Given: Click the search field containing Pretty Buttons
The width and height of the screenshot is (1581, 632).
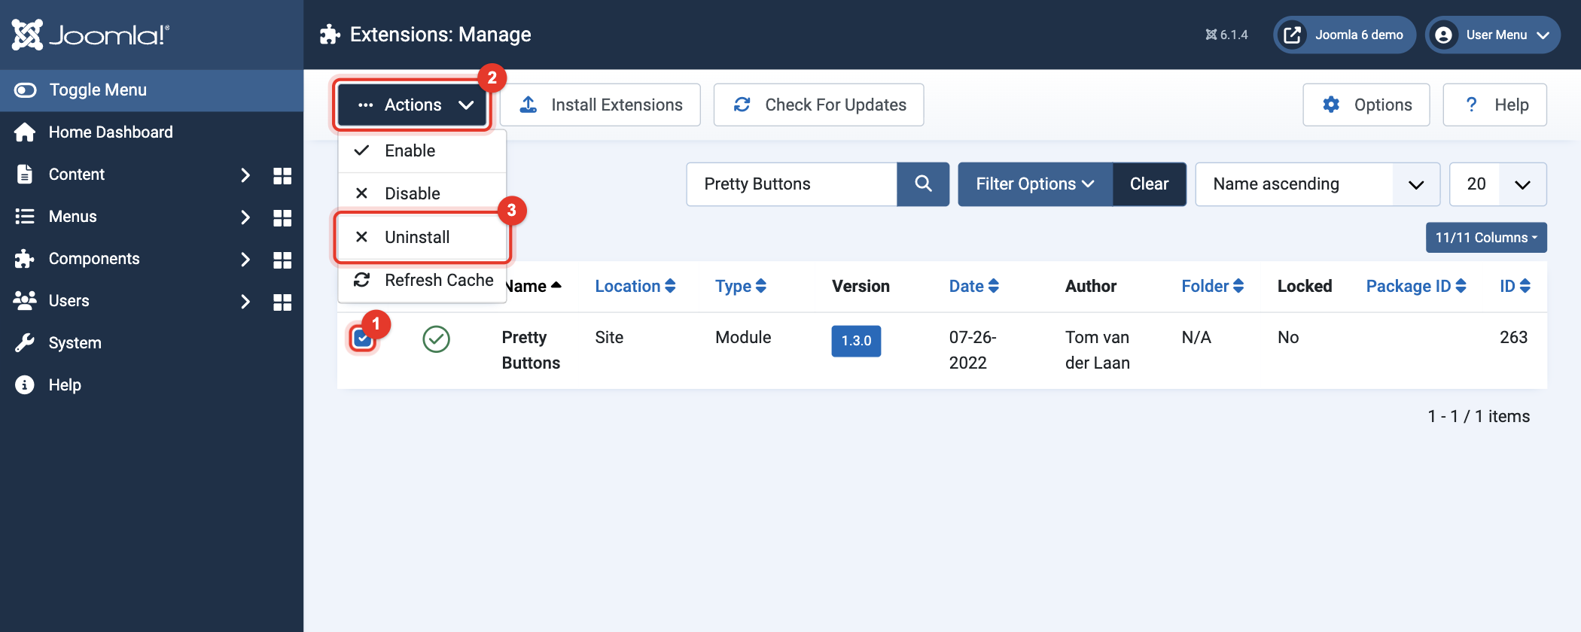Looking at the screenshot, I should coord(792,184).
